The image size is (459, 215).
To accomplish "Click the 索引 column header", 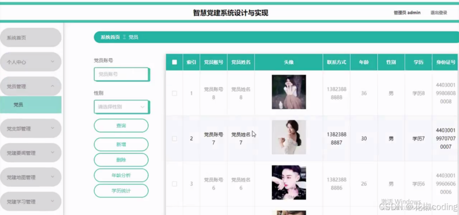I will coord(191,62).
